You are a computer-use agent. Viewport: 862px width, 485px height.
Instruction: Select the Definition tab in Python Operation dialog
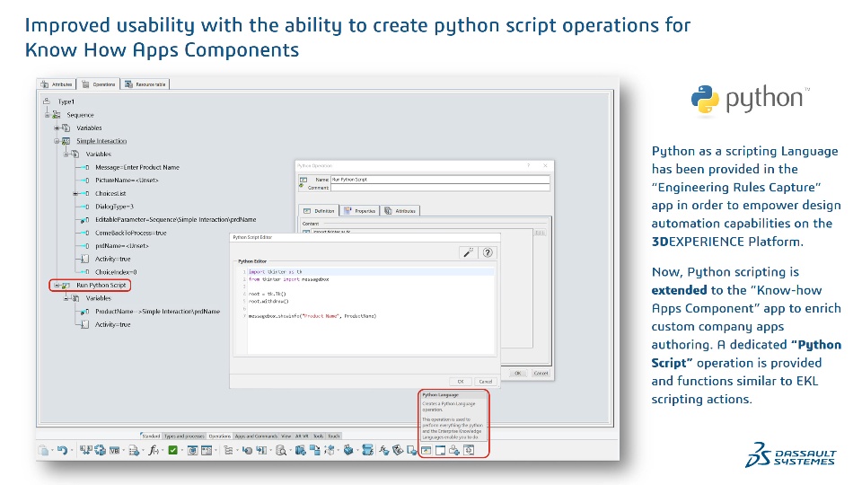pyautogui.click(x=319, y=210)
